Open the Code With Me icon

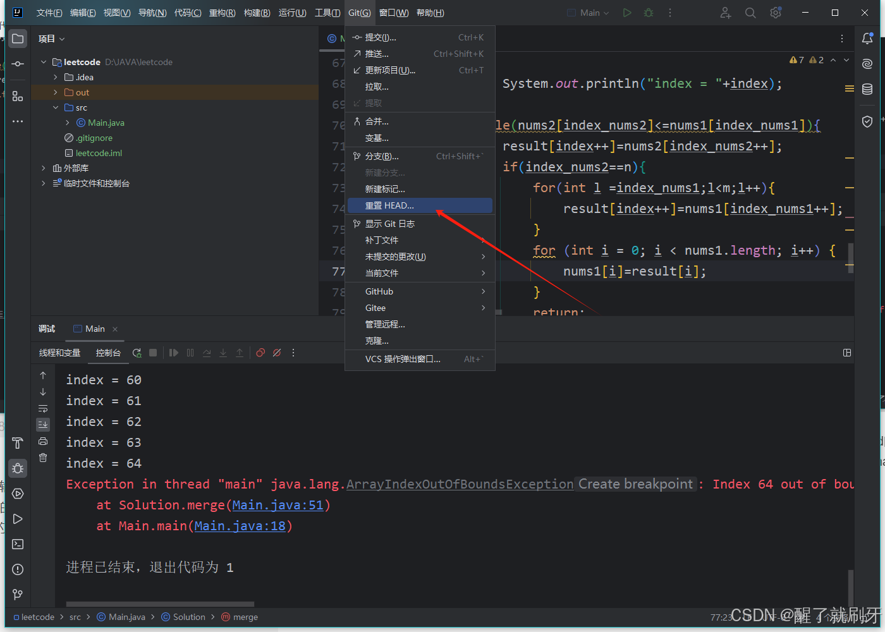click(726, 13)
